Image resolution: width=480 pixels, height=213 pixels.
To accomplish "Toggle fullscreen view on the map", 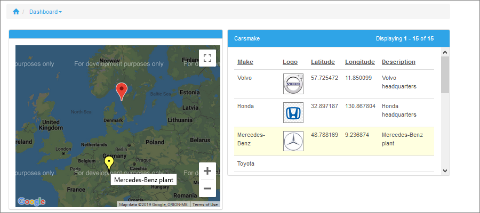I will (207, 58).
